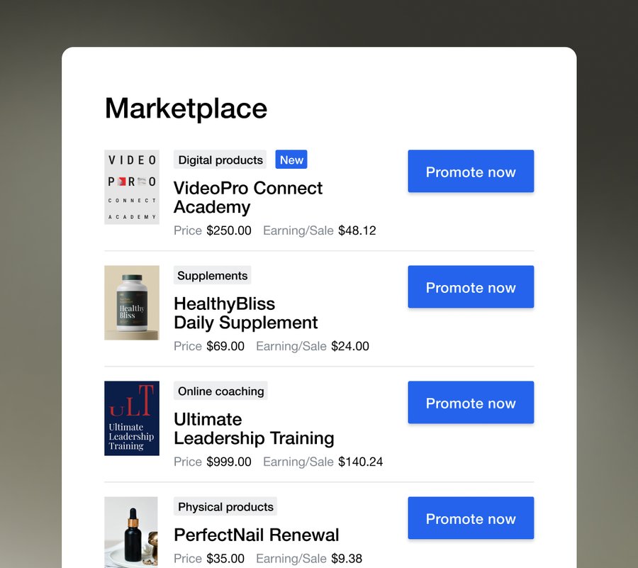Open the HealthyBliss Daily Supplement title
Viewport: 638px width, 568px height.
[246, 313]
